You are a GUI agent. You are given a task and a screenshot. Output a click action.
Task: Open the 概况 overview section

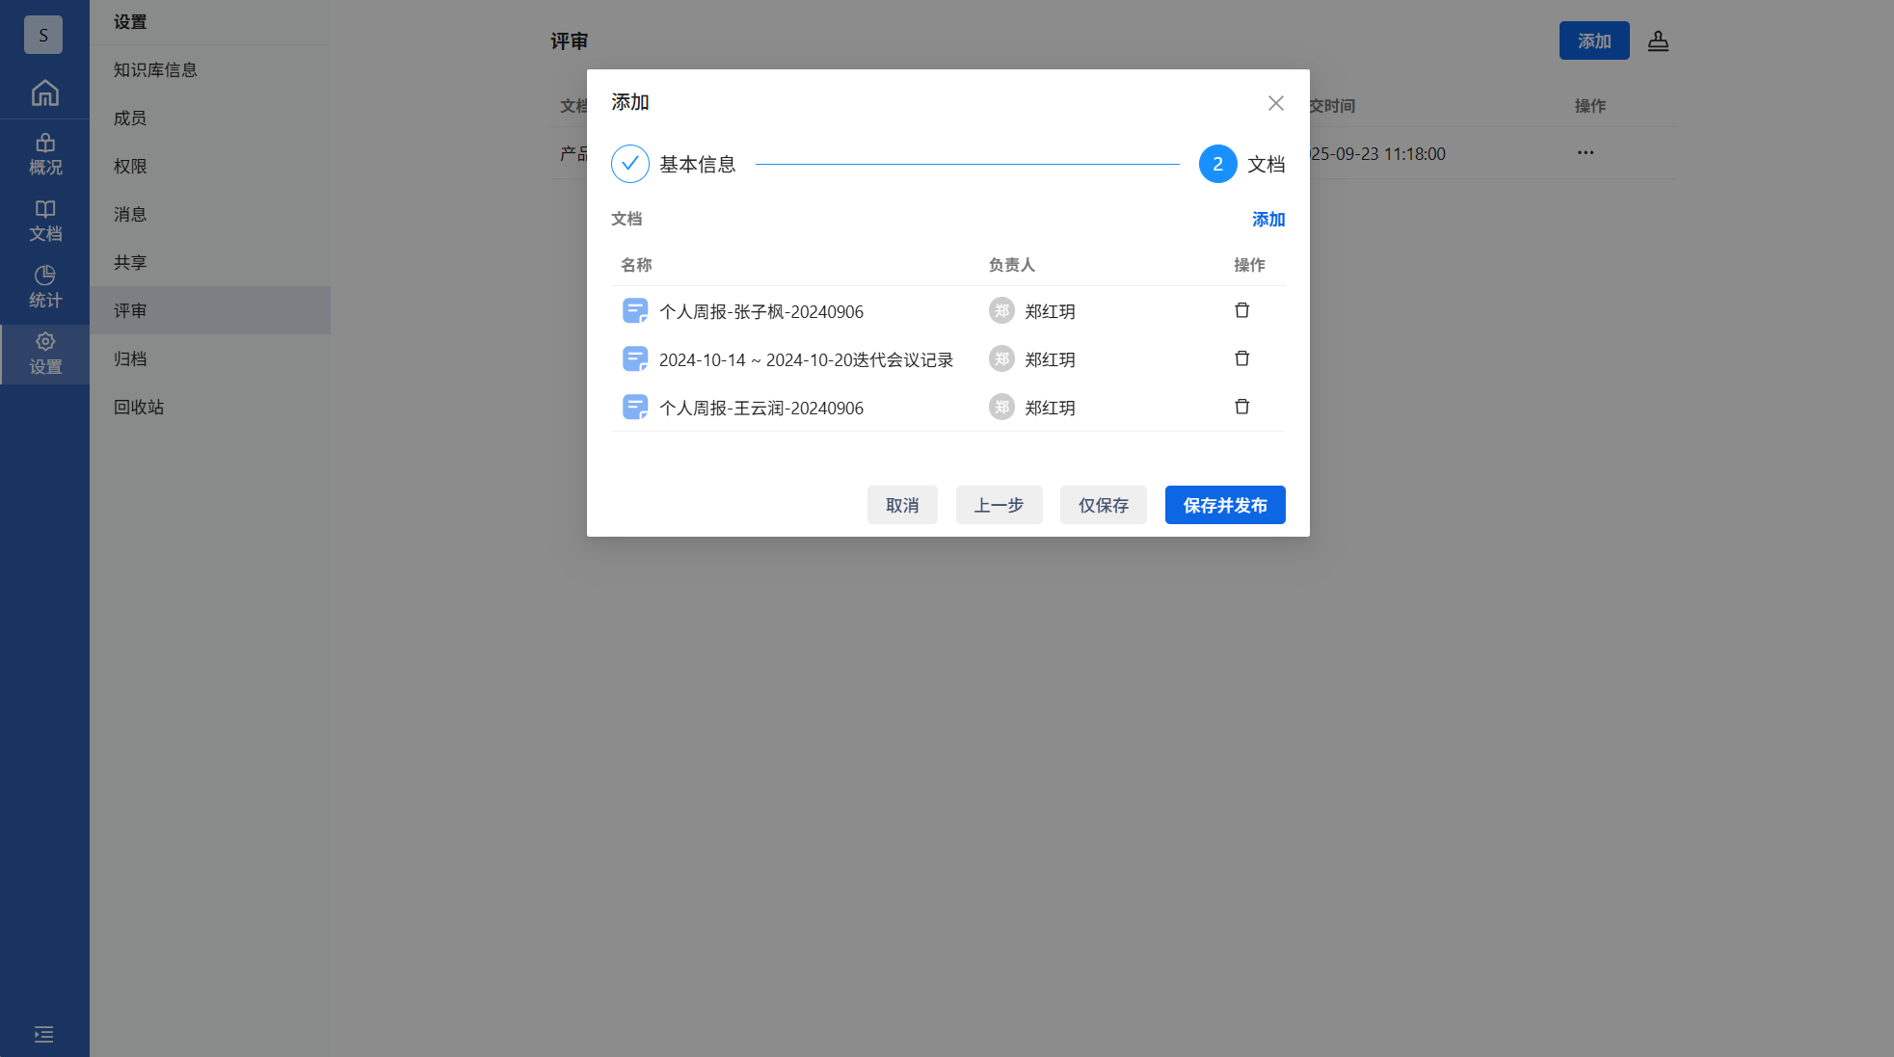coord(44,154)
